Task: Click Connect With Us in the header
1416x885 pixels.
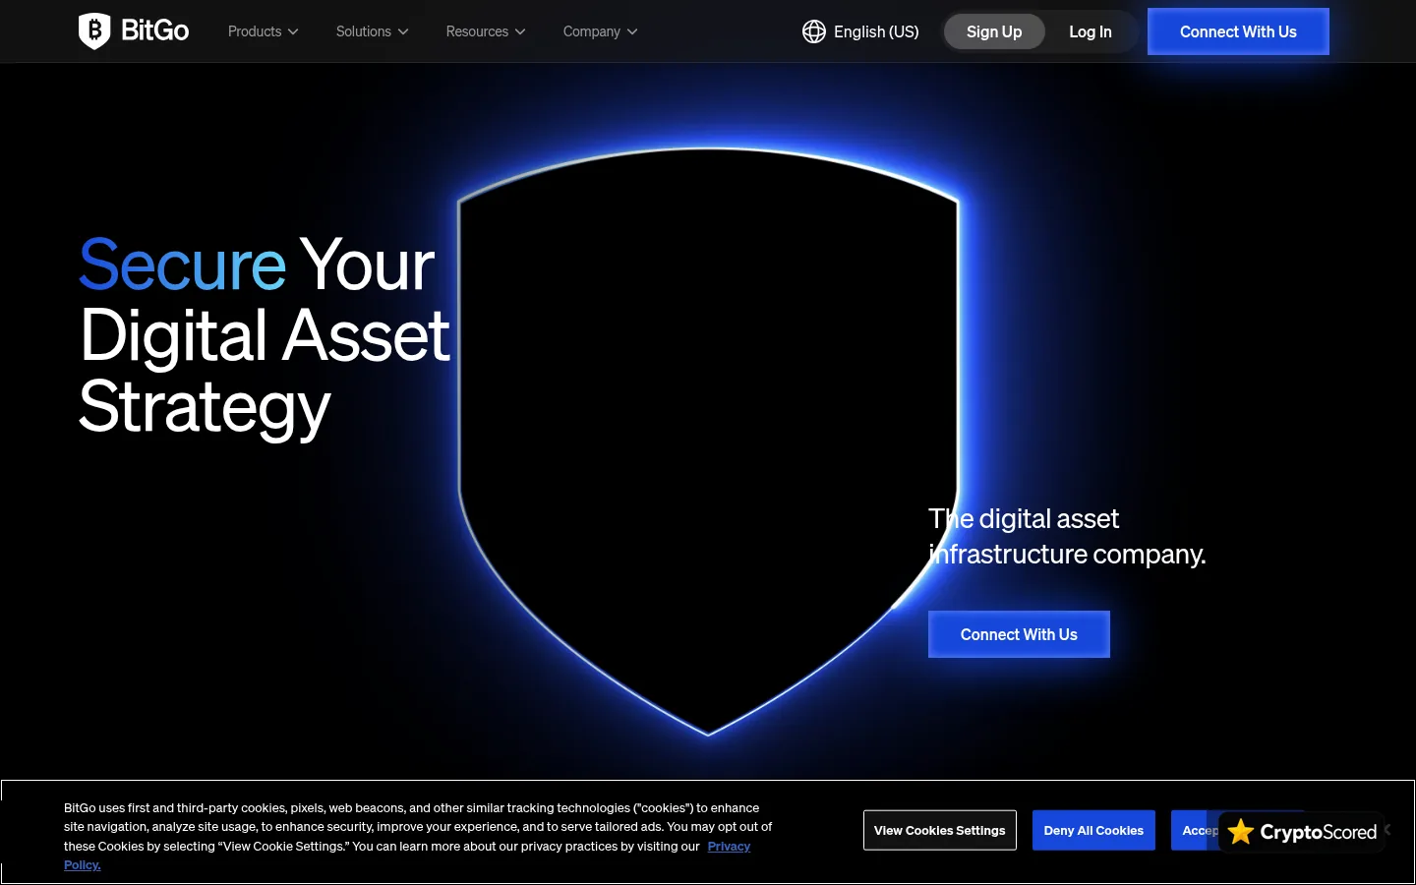Action: coord(1238,31)
